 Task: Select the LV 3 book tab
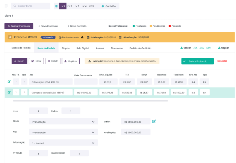click(77, 6)
